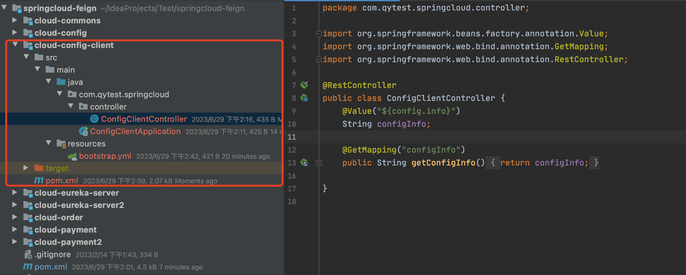Click the package statement on line 1
Image resolution: width=686 pixels, height=275 pixels.
pos(426,8)
